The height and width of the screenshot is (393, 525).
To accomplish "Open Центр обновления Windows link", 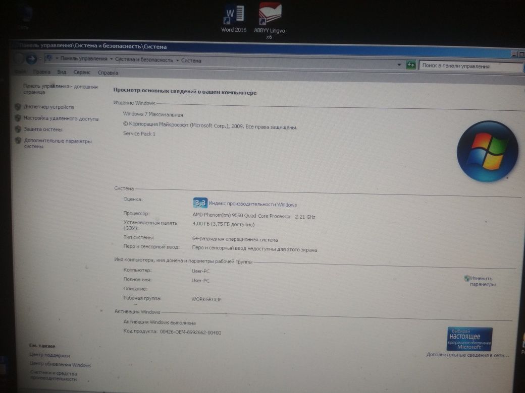I will pyautogui.click(x=60, y=365).
